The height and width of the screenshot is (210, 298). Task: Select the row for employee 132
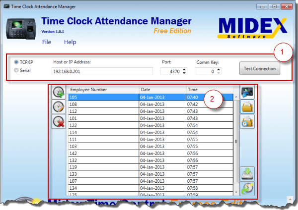(x=150, y=160)
